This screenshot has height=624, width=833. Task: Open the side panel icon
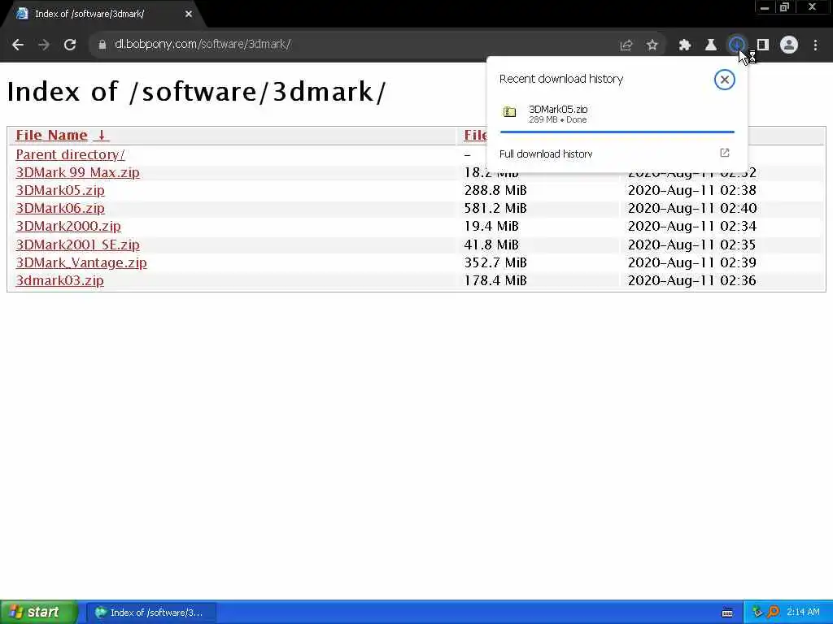point(763,45)
